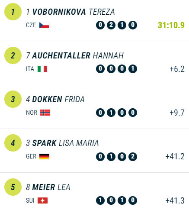Click Auchentaller's last shooting result showing 1

tap(133, 69)
